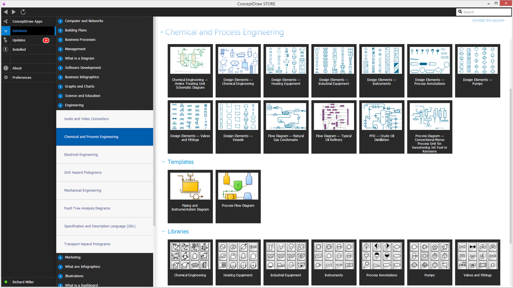Collapse the Templates section

(163, 162)
